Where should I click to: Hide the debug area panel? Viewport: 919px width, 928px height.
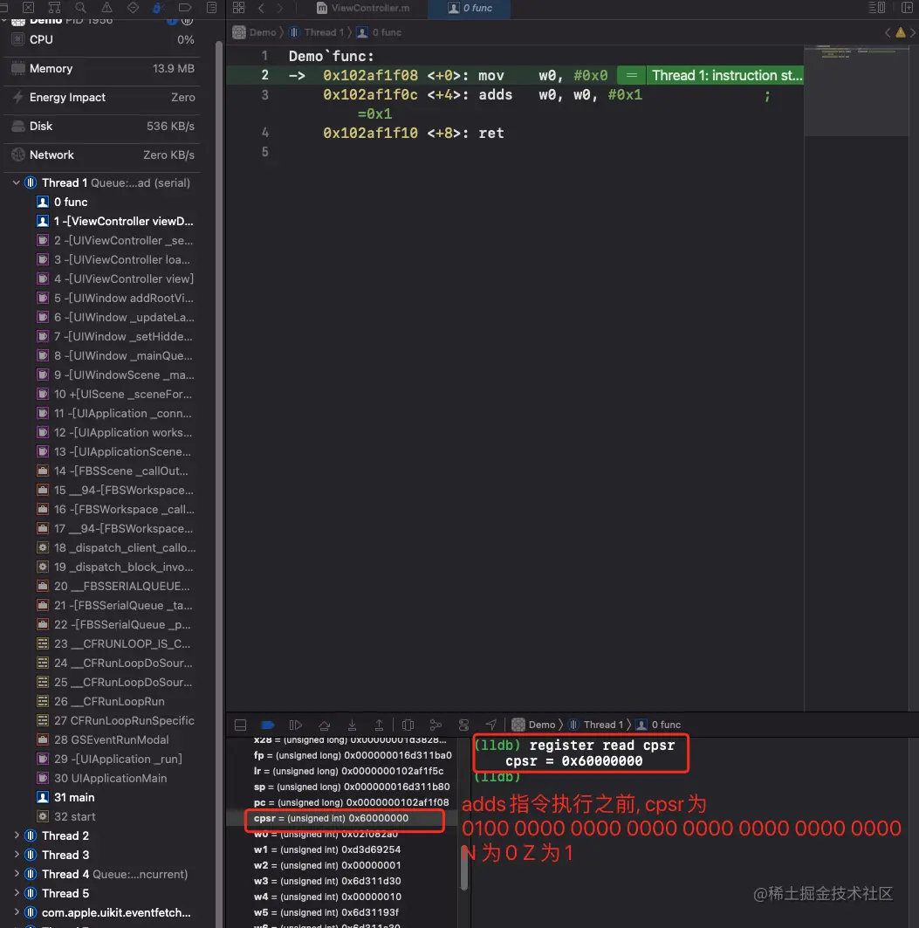(x=240, y=725)
